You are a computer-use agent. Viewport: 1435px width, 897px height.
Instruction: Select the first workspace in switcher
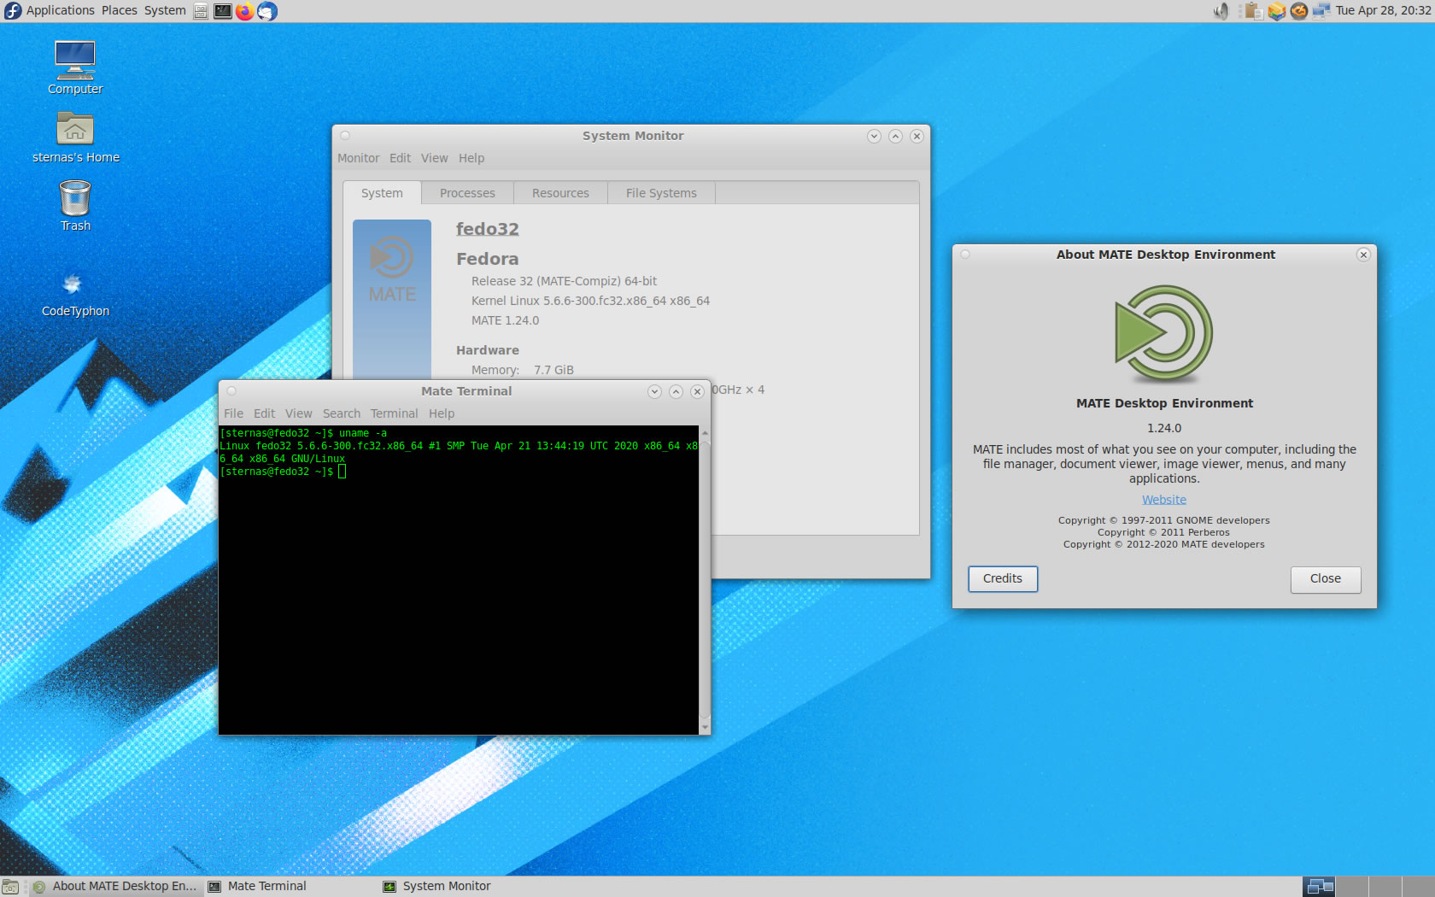tap(1320, 887)
